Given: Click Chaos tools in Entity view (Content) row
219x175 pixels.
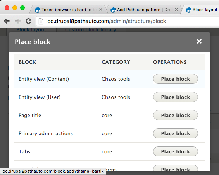Looking at the screenshot, I should tap(116, 79).
